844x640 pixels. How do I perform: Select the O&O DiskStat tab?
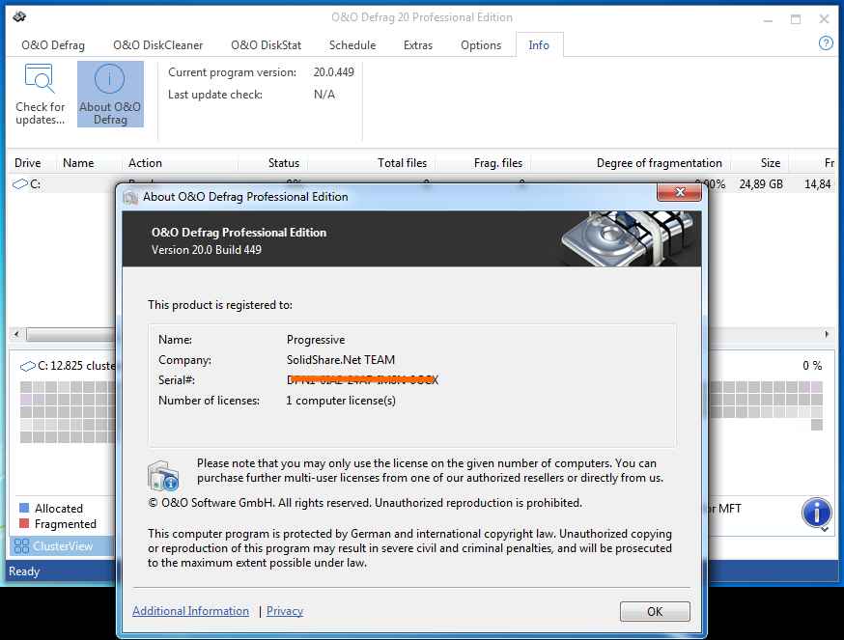click(267, 44)
